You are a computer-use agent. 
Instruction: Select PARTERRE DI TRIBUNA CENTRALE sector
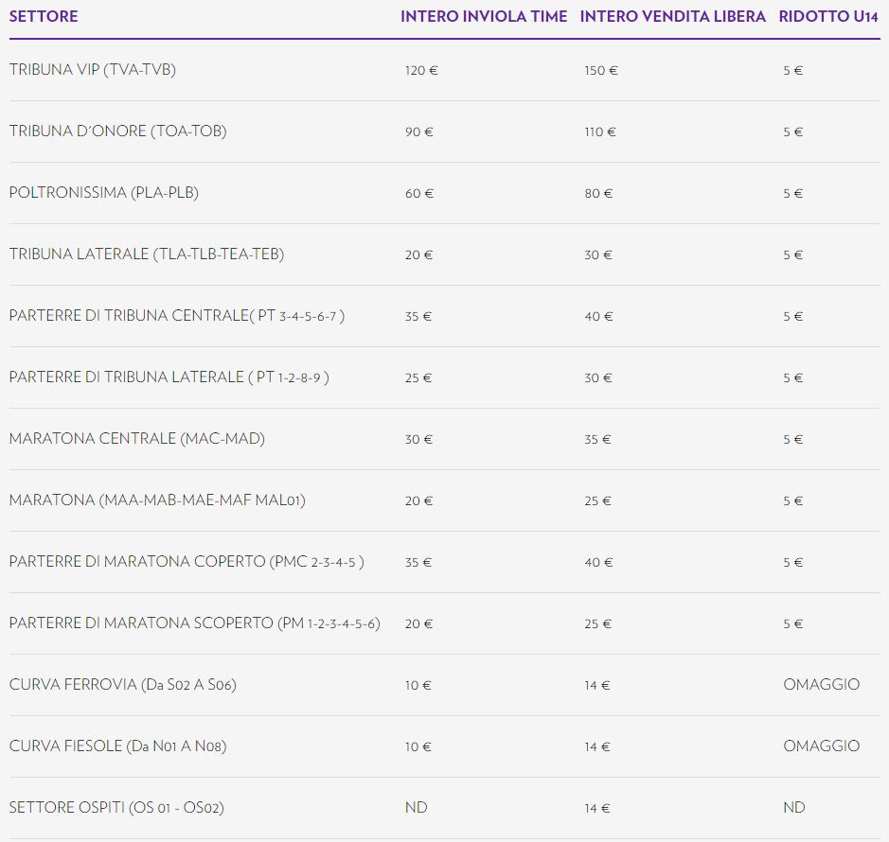(177, 316)
